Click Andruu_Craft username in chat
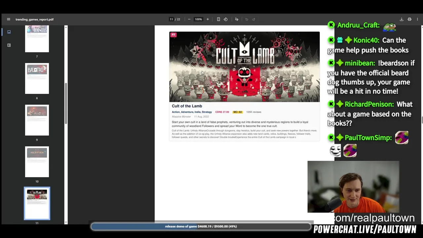This screenshot has height=238, width=423. [x=358, y=25]
